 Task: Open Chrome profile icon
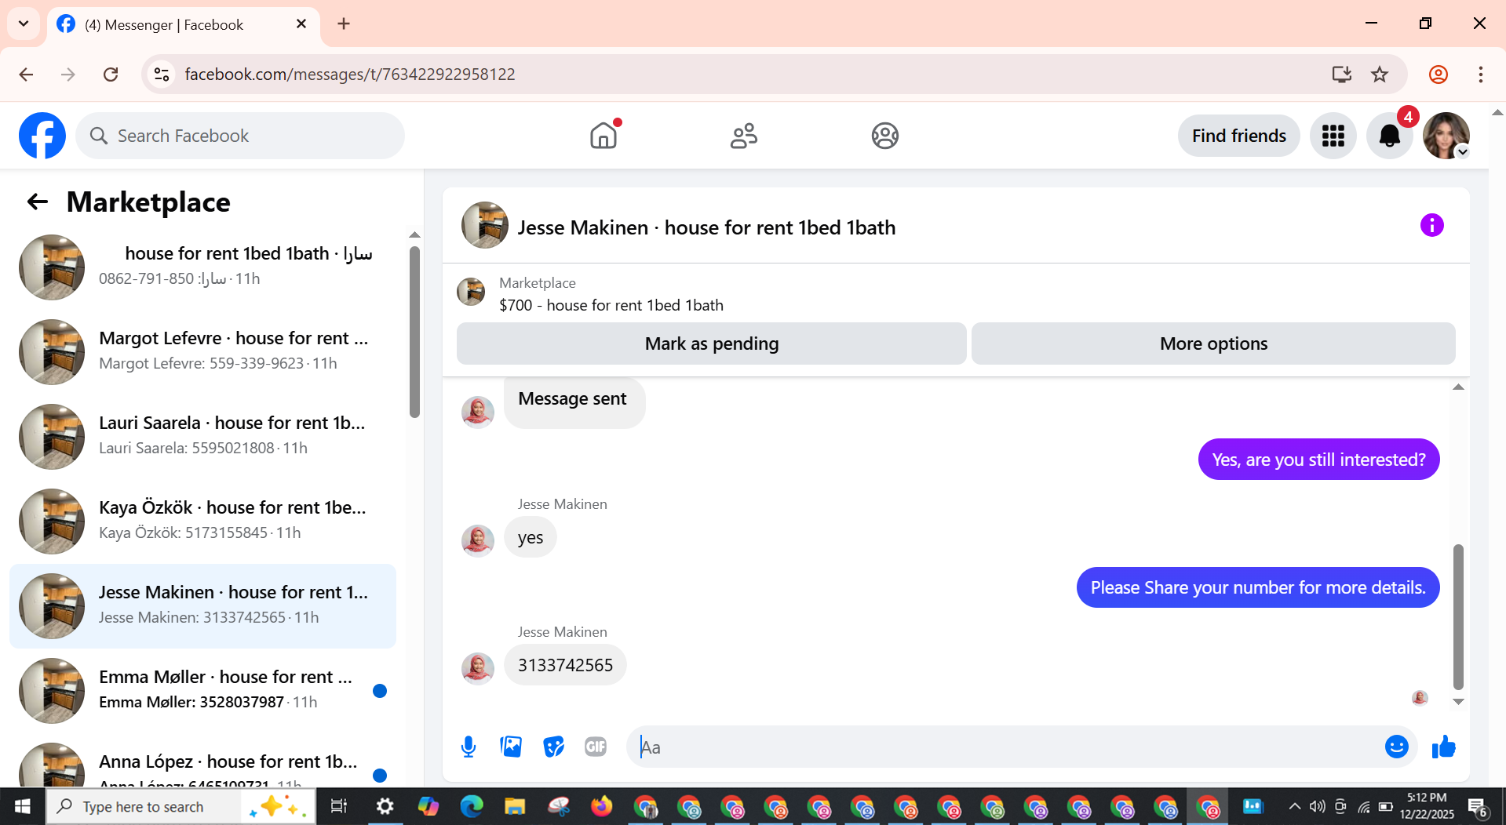pyautogui.click(x=1438, y=75)
